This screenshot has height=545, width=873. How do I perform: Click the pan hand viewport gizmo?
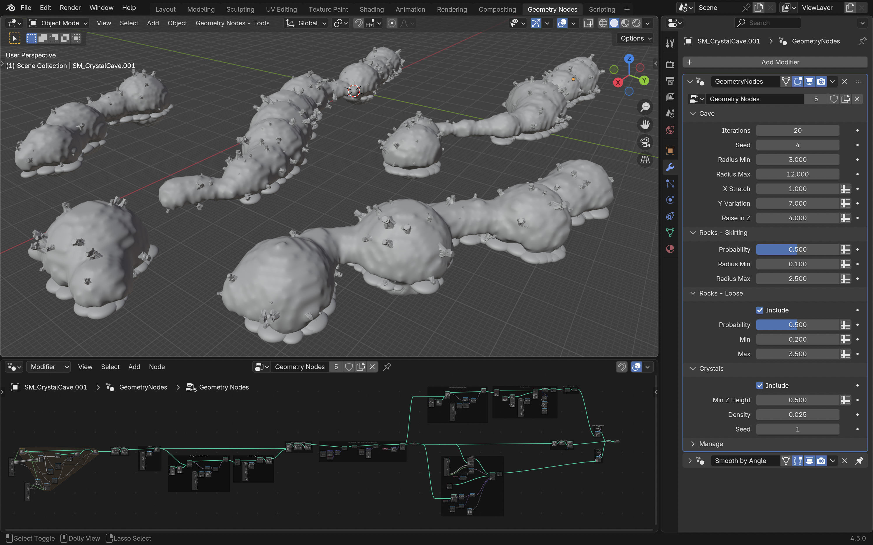coord(645,125)
